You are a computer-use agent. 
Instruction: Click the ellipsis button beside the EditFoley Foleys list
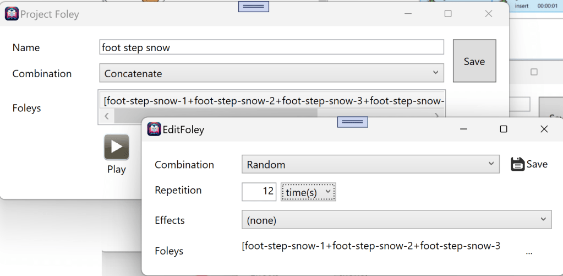529,252
